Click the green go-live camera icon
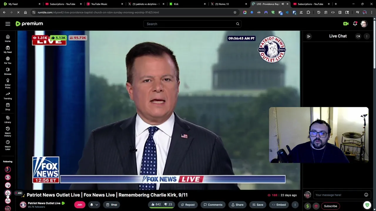The width and height of the screenshot is (376, 211). tap(346, 24)
